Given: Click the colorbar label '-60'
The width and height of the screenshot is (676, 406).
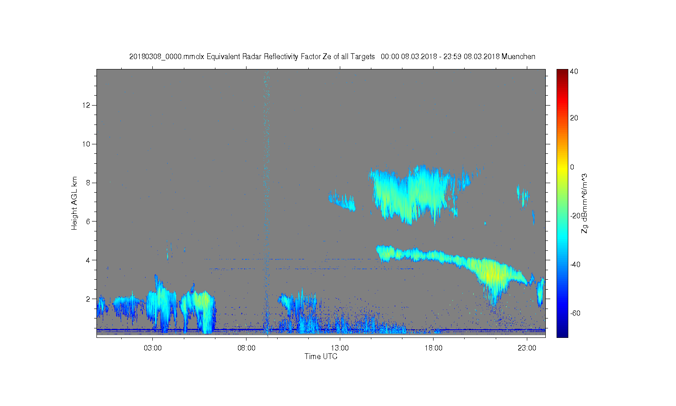Looking at the screenshot, I should coord(575,313).
